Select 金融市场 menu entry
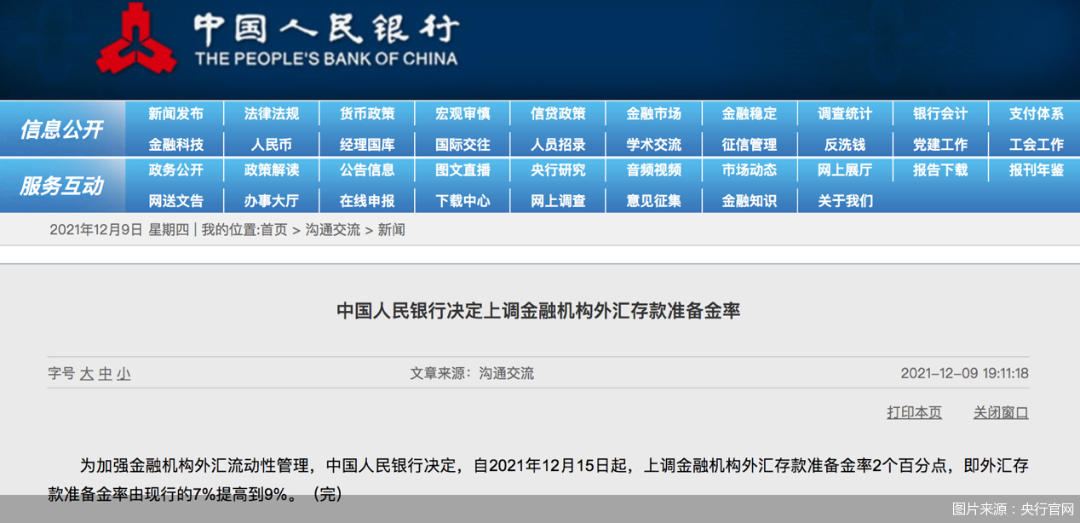Image resolution: width=1080 pixels, height=523 pixels. [x=653, y=114]
